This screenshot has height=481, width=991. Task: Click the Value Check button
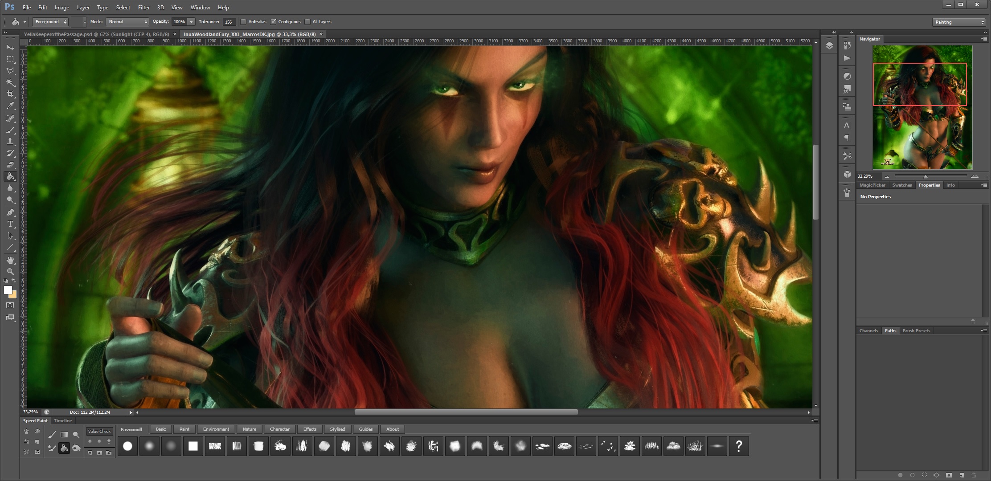coord(99,432)
